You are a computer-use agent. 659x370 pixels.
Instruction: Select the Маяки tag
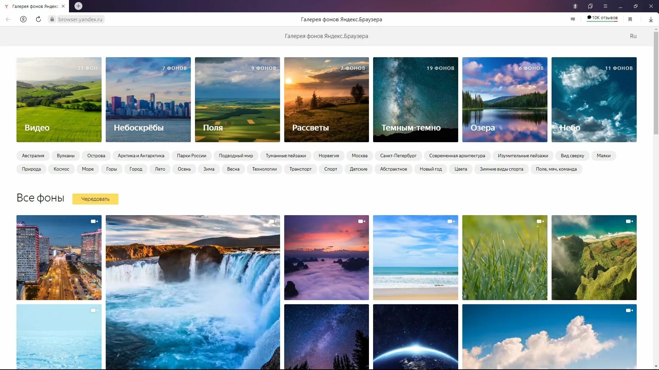coord(603,156)
